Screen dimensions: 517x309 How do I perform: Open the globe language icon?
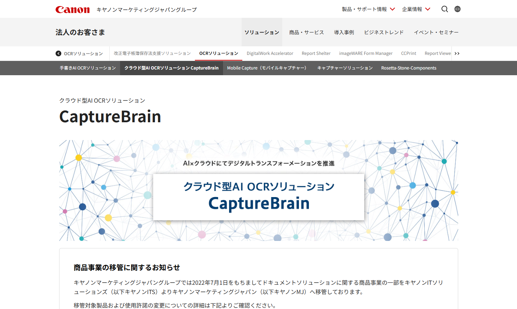[x=457, y=9]
